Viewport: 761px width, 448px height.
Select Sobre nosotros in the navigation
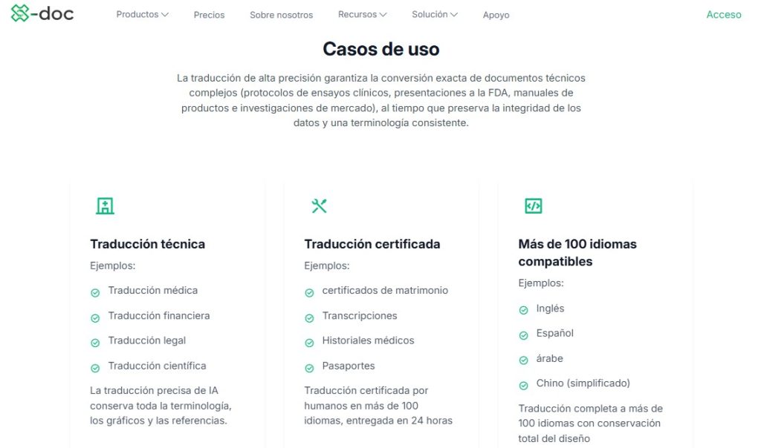click(281, 13)
